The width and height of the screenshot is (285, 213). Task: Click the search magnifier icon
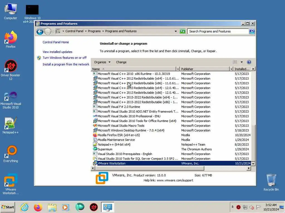[252, 31]
